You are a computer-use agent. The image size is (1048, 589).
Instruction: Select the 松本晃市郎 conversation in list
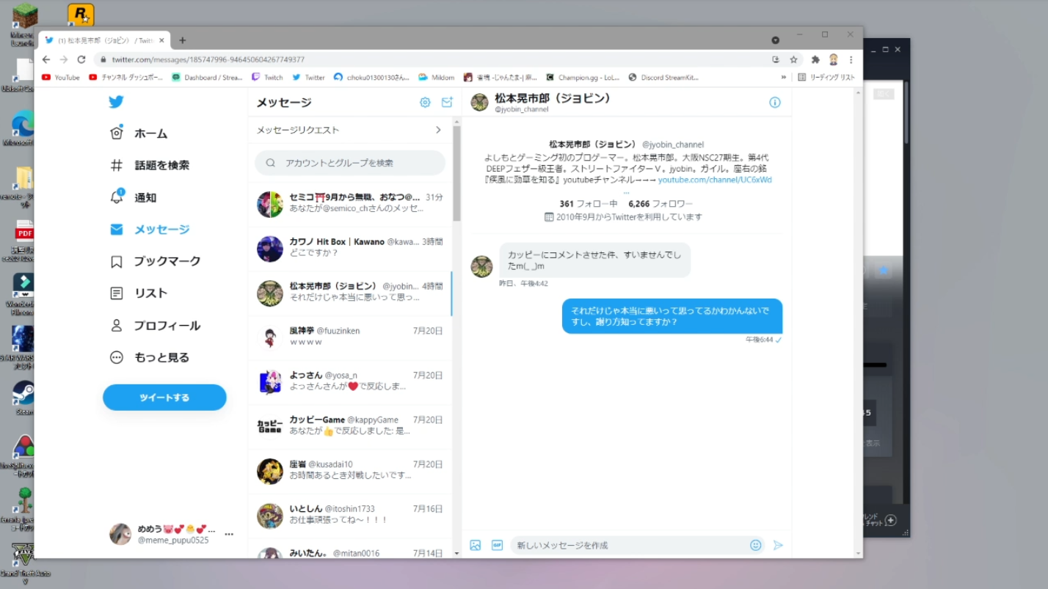[350, 293]
